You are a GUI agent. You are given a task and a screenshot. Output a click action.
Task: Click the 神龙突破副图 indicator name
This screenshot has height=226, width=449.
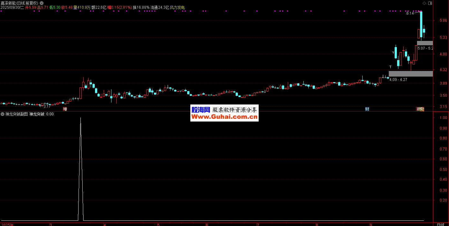(x=16, y=114)
